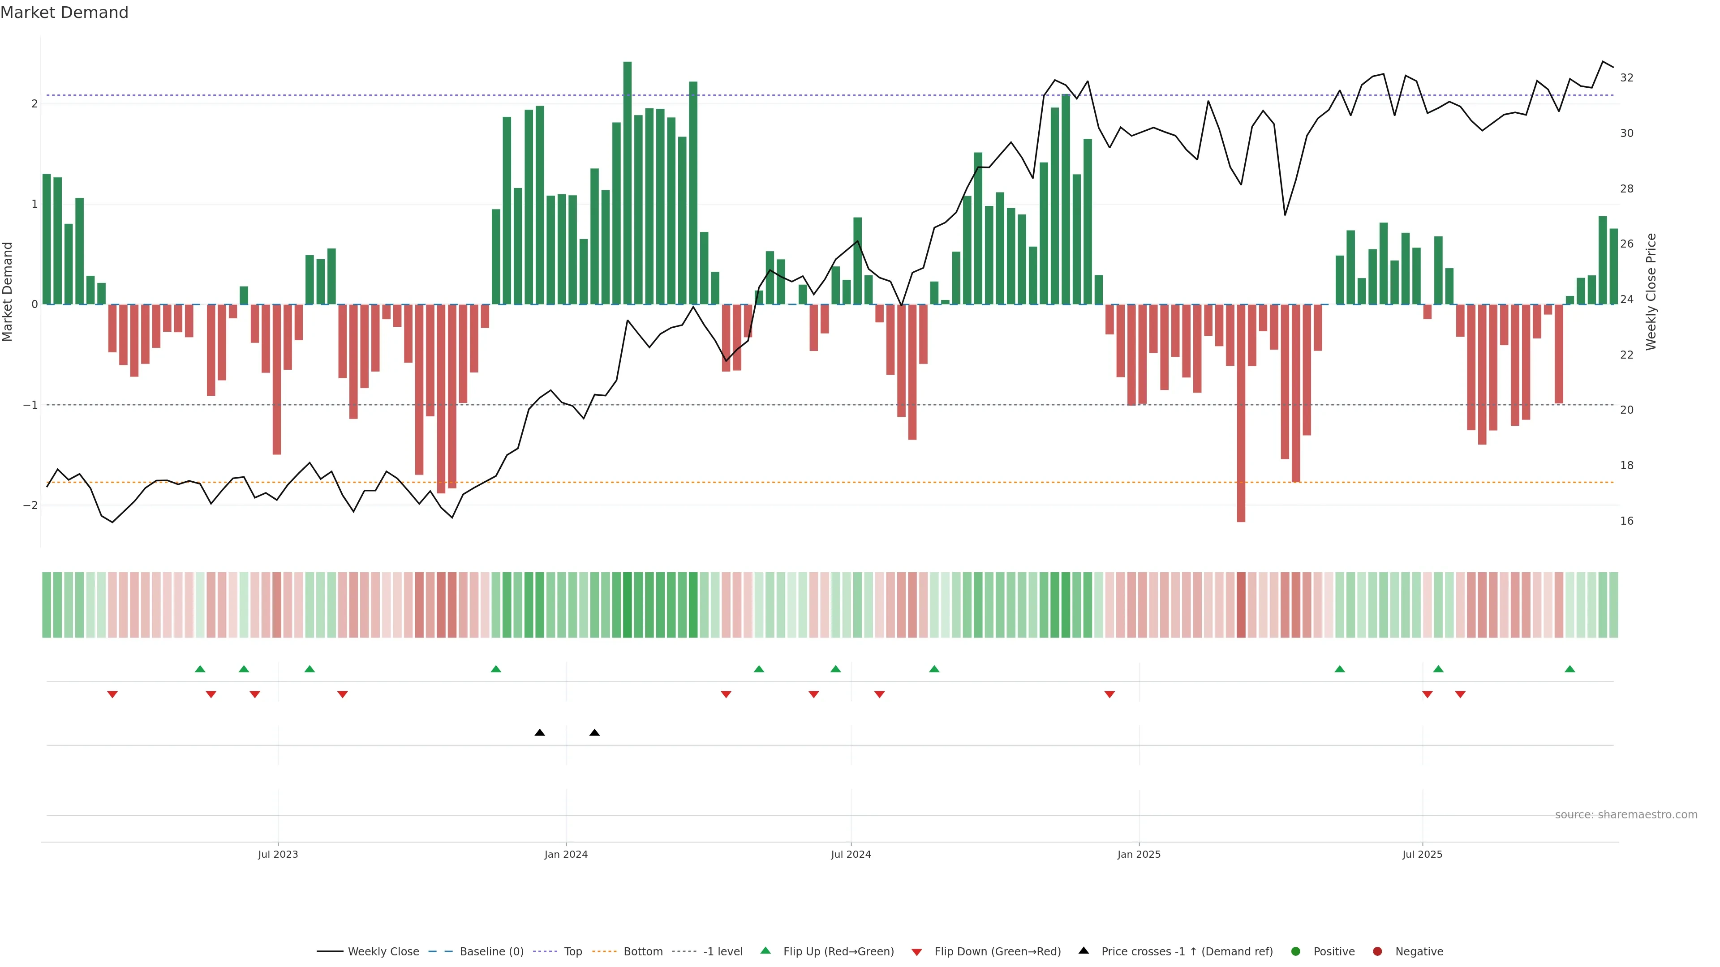Click the source: sharemaestro.com text

click(1626, 814)
